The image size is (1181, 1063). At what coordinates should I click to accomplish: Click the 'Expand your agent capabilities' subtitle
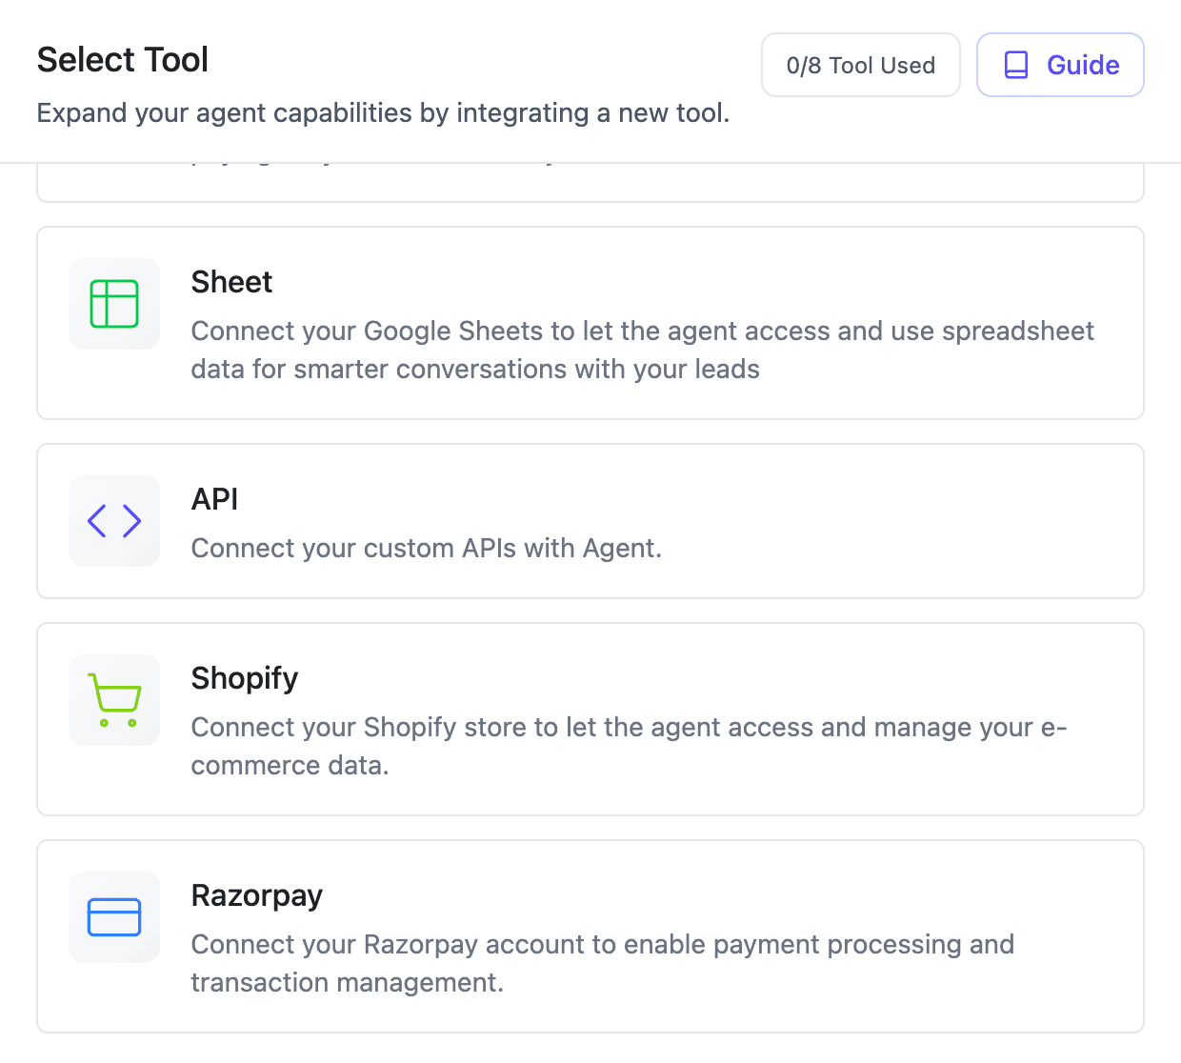click(x=383, y=113)
